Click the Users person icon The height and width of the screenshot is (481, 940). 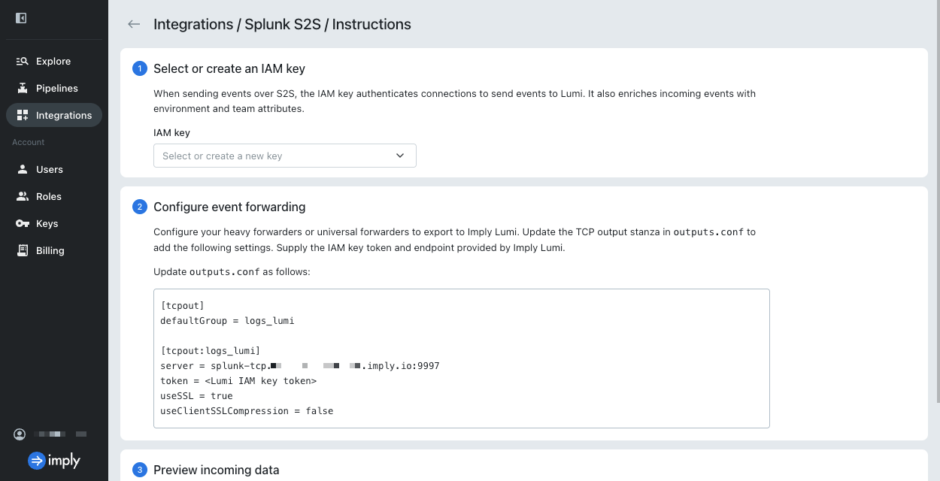(22, 170)
